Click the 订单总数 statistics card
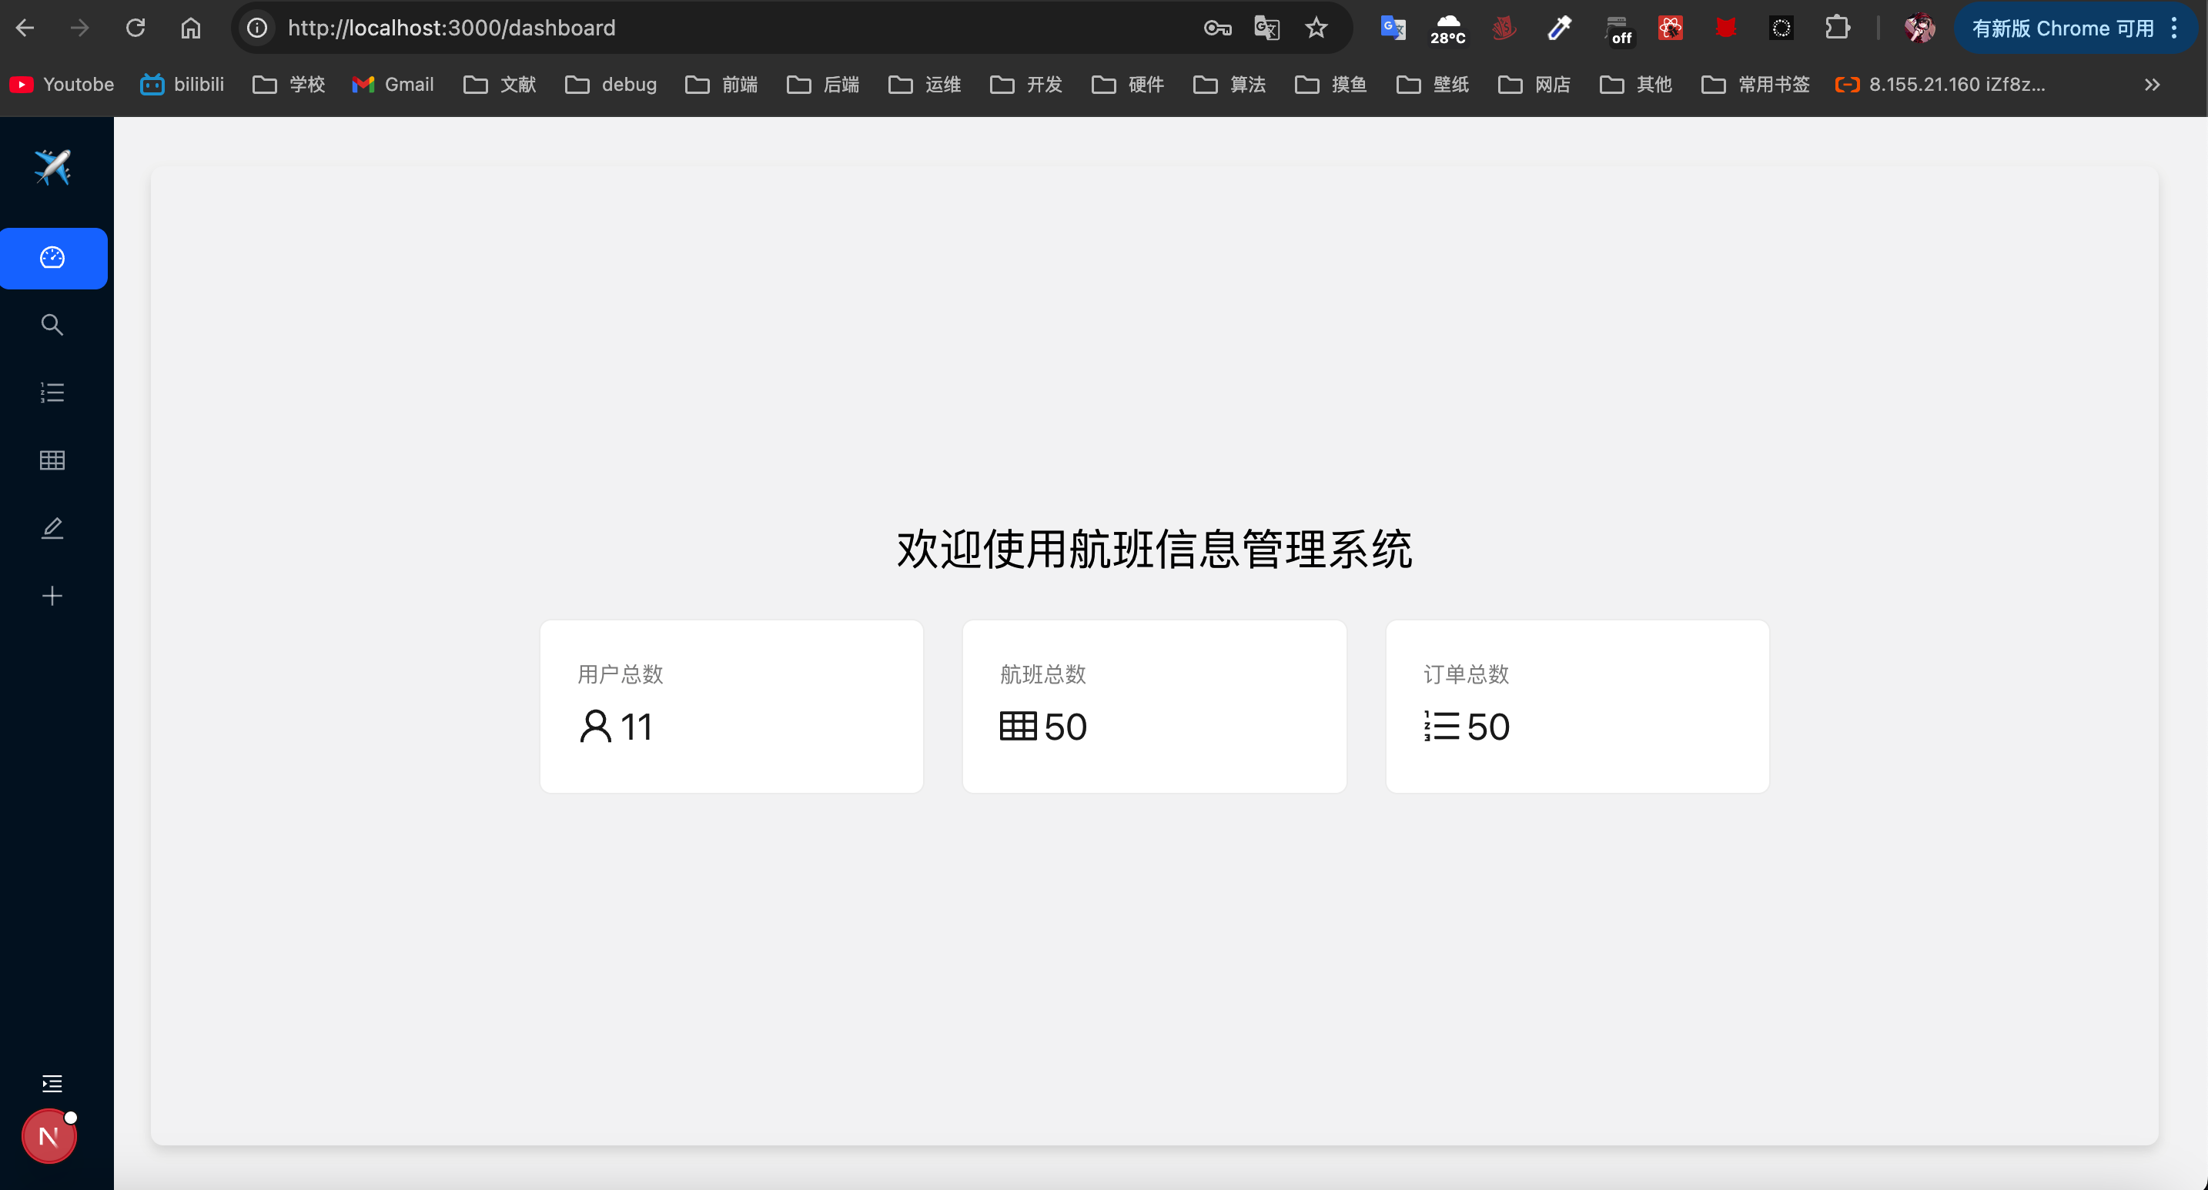The image size is (2208, 1190). [x=1576, y=706]
